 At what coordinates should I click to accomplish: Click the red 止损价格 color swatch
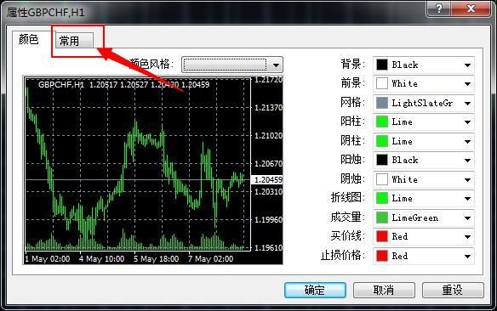(381, 256)
